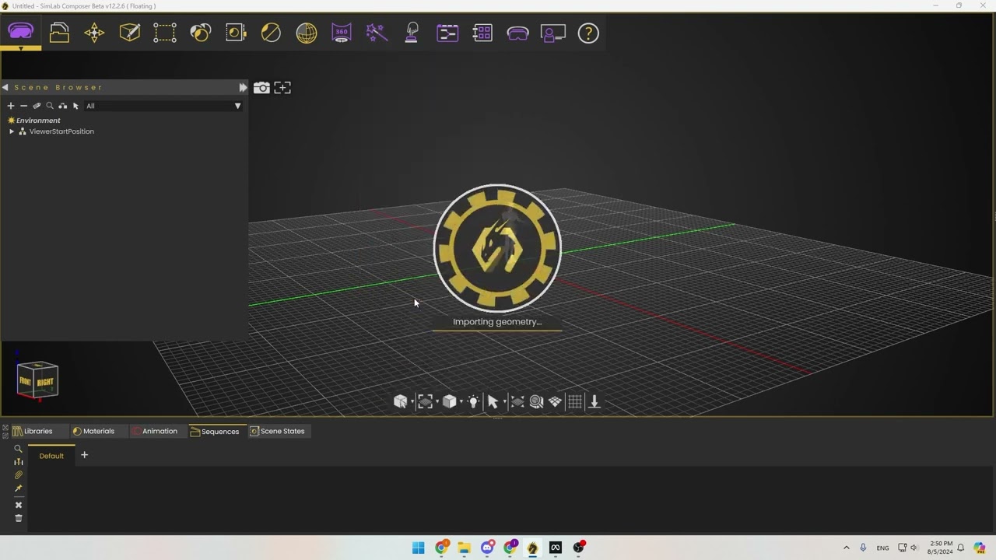Search the Scene Browser with the magnifier
The image size is (996, 560).
tap(50, 106)
